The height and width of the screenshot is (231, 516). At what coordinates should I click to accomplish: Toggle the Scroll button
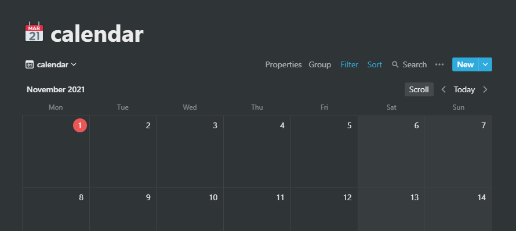(x=419, y=89)
